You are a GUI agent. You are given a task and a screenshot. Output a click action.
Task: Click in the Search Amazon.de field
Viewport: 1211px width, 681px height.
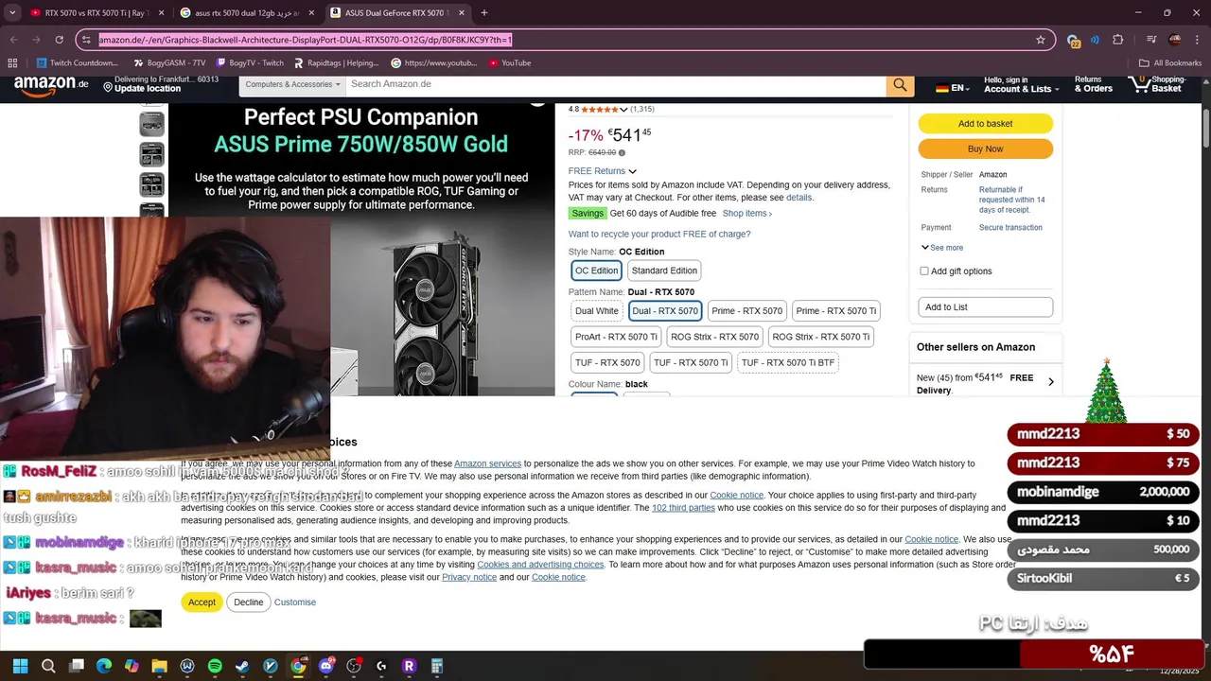pos(616,84)
